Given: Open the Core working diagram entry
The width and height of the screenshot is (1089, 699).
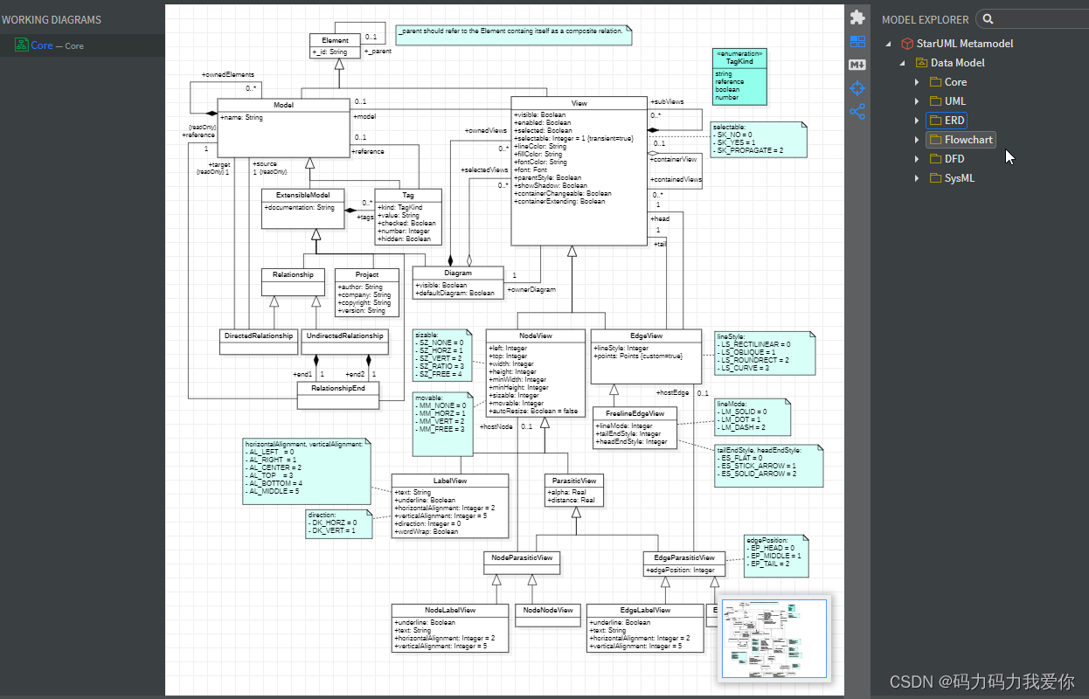Looking at the screenshot, I should [x=82, y=45].
